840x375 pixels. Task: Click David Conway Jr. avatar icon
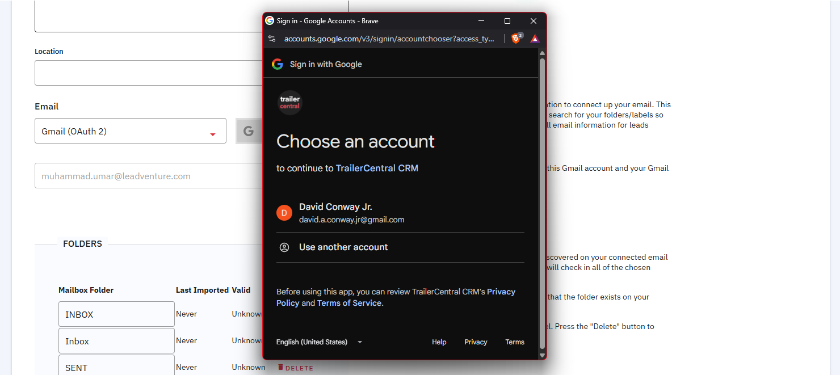(x=284, y=213)
